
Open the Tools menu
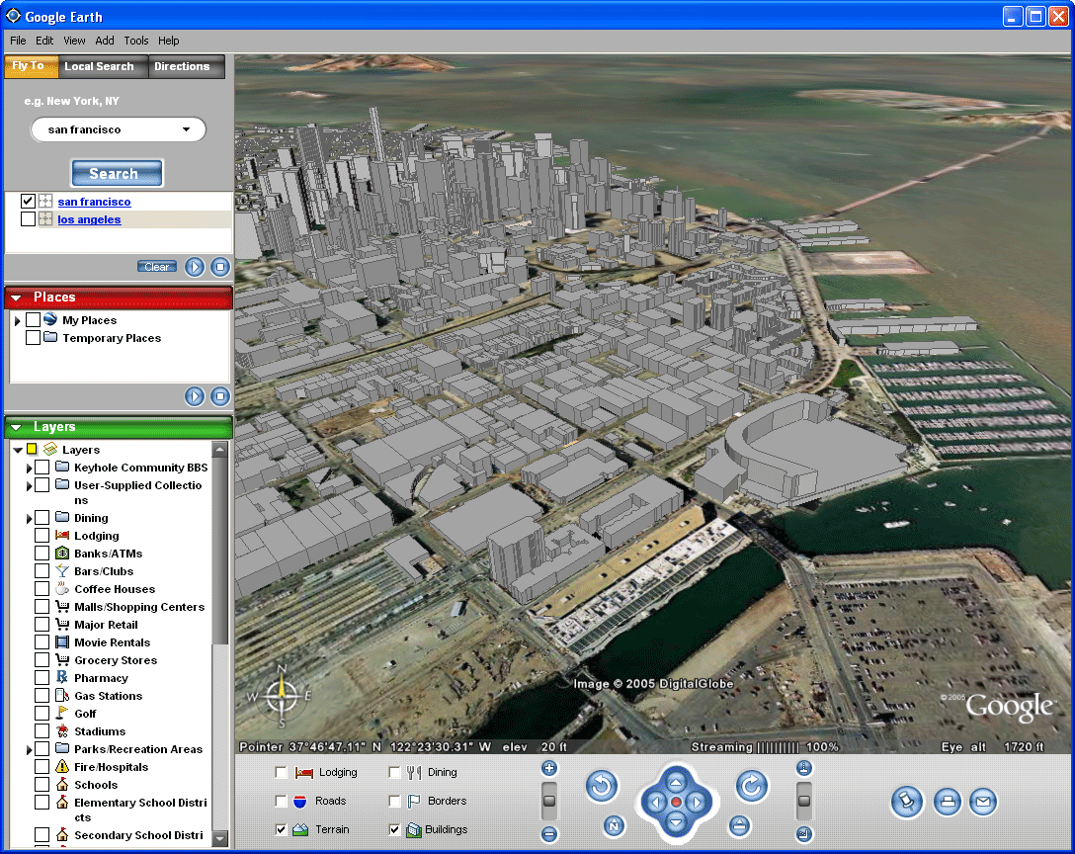(x=136, y=41)
